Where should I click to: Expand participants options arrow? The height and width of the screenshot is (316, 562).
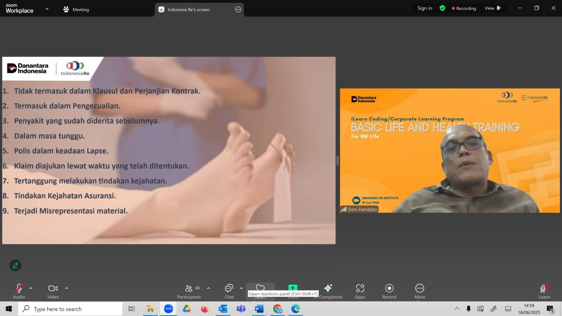[208, 288]
